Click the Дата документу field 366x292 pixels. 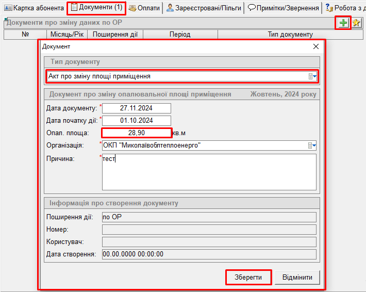pos(137,108)
